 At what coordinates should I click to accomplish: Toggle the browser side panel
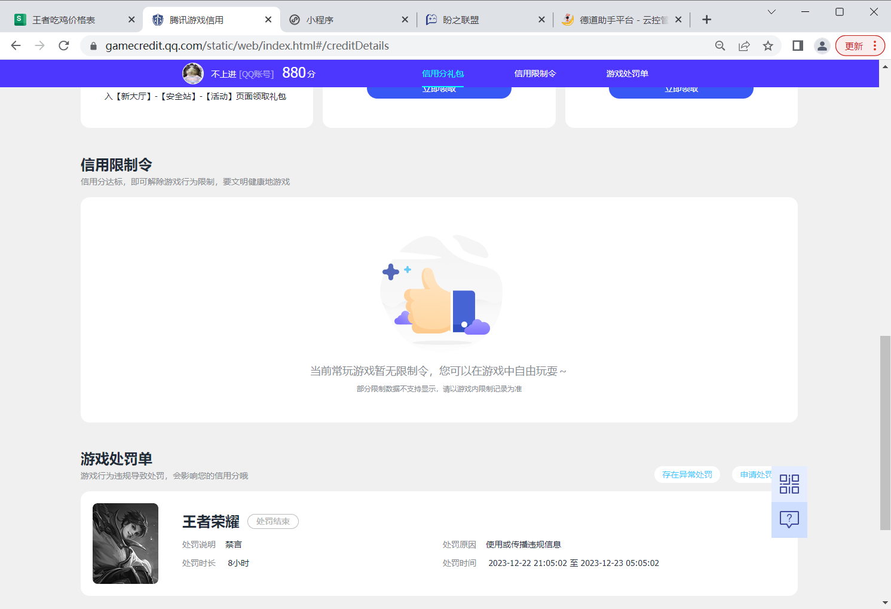[x=798, y=46]
